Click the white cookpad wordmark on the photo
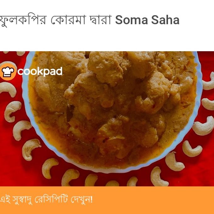Viewport: 214px width, 214px height. click(x=40, y=71)
